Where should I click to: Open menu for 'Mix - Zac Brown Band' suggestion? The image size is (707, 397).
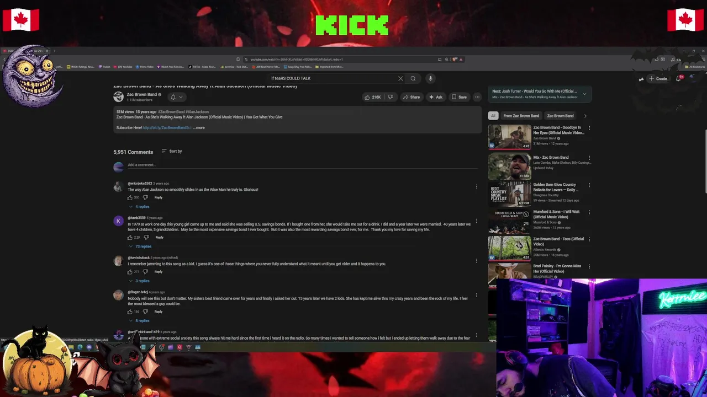[589, 158]
